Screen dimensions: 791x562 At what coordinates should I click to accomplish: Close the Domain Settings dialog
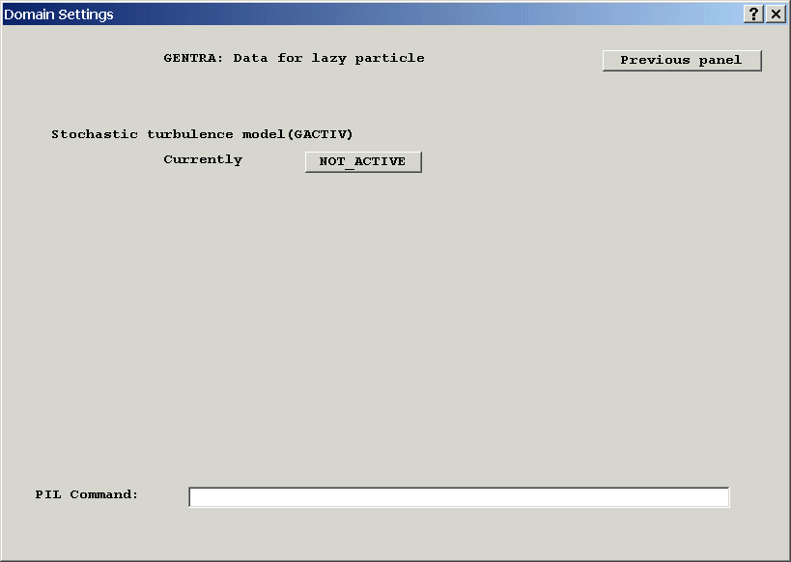[776, 14]
